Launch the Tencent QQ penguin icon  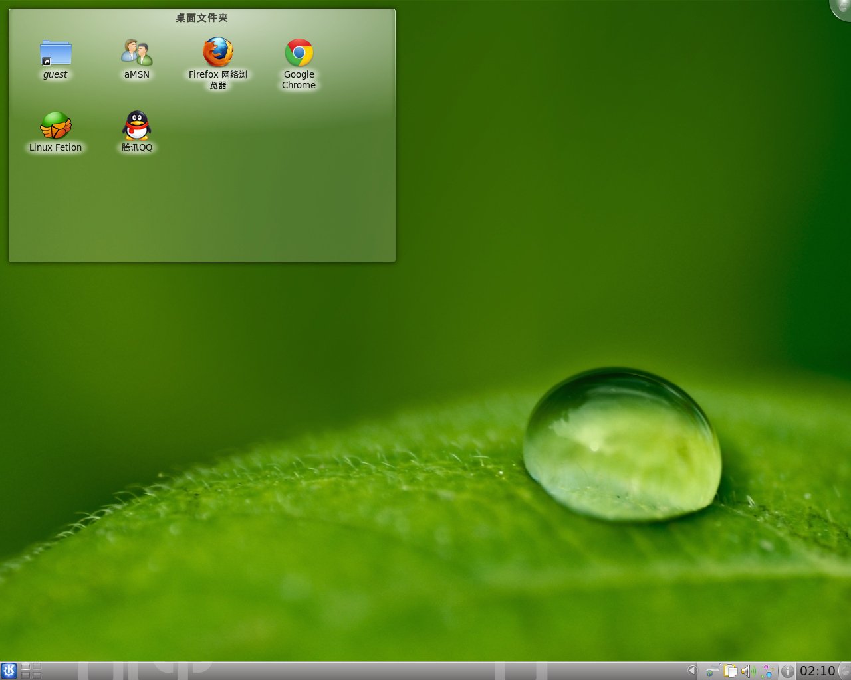pos(136,126)
